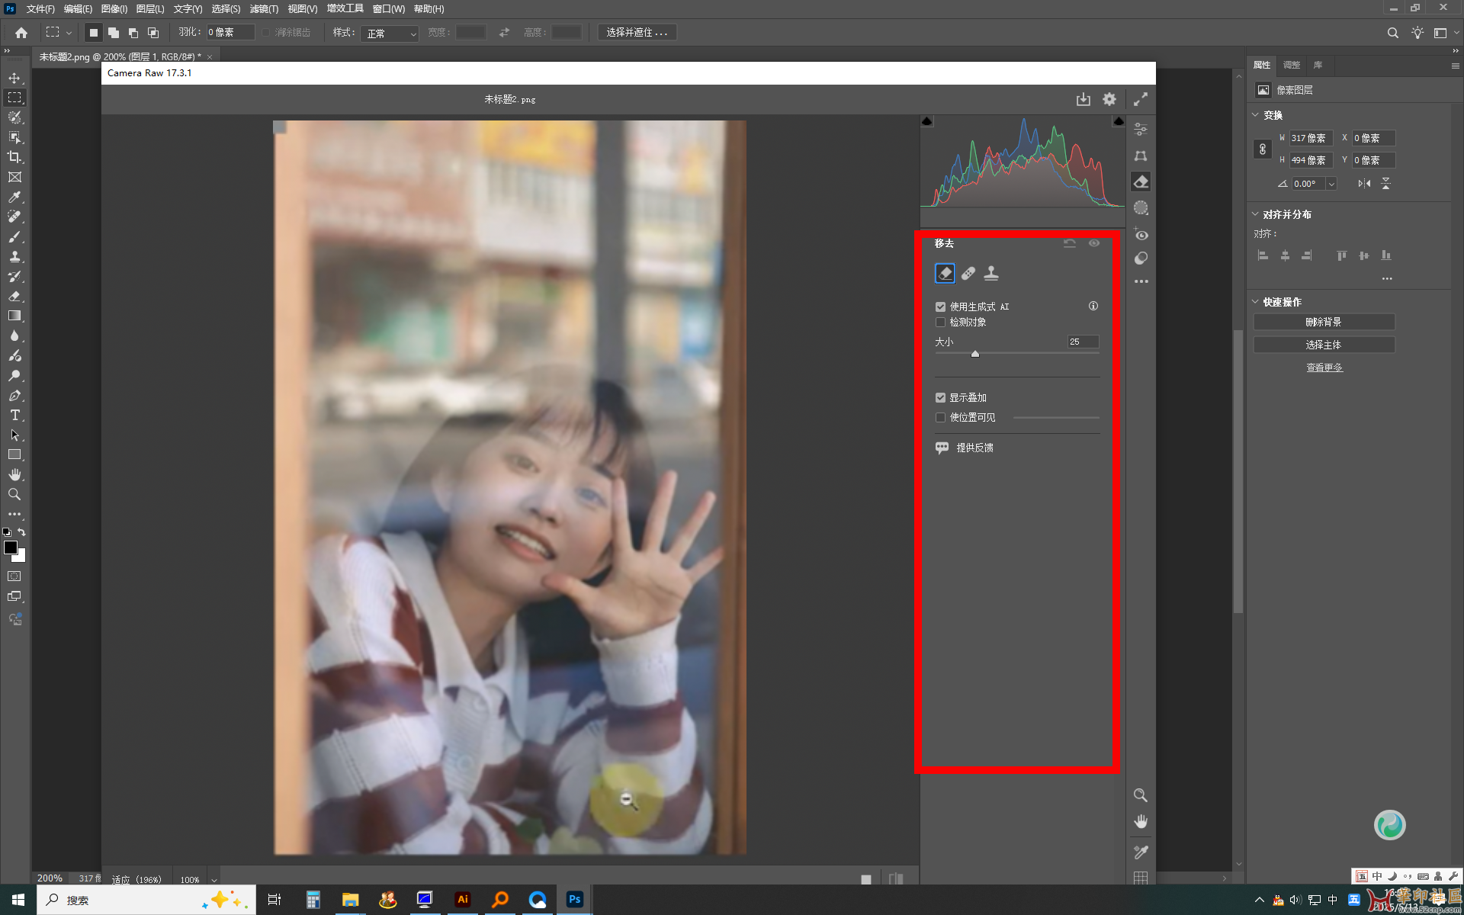Select the Healing tool in Remove panel
The height and width of the screenshot is (915, 1464).
click(x=968, y=273)
